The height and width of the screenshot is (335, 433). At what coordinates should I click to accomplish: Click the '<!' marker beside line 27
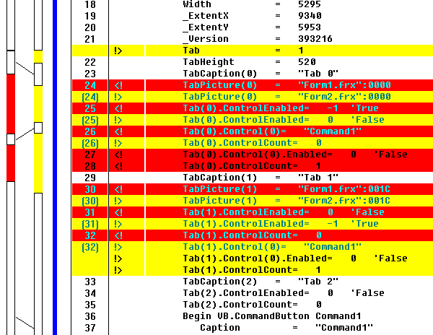point(118,155)
